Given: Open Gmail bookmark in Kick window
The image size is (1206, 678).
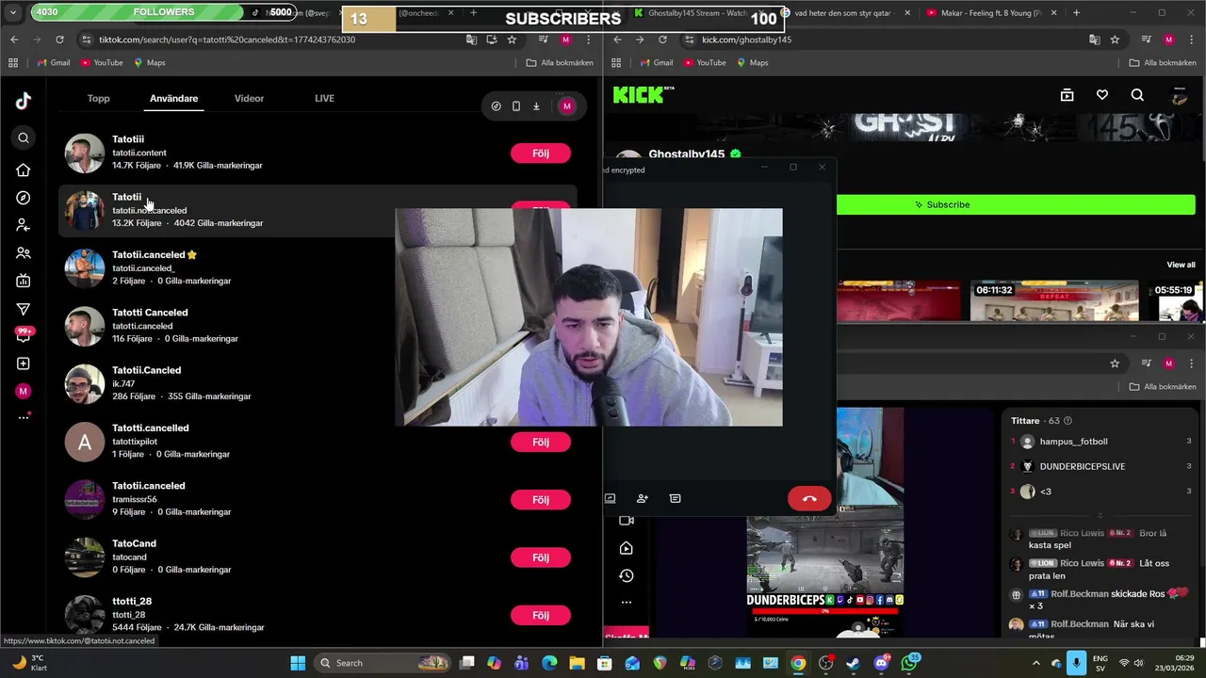Looking at the screenshot, I should click(656, 62).
